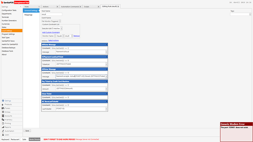This screenshot has height=142, width=253.
Task: Click the Save button
Action: tap(27, 131)
